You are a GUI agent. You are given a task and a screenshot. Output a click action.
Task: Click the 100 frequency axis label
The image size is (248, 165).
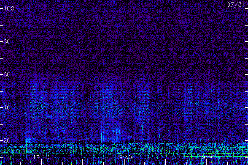(x=9, y=8)
